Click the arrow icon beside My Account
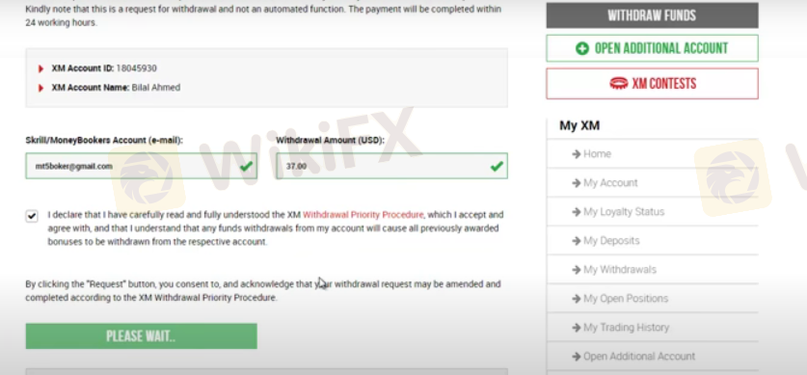This screenshot has height=375, width=807. (x=577, y=182)
